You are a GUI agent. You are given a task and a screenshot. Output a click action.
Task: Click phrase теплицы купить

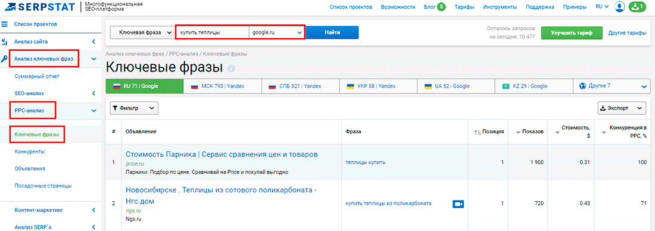[366, 162]
